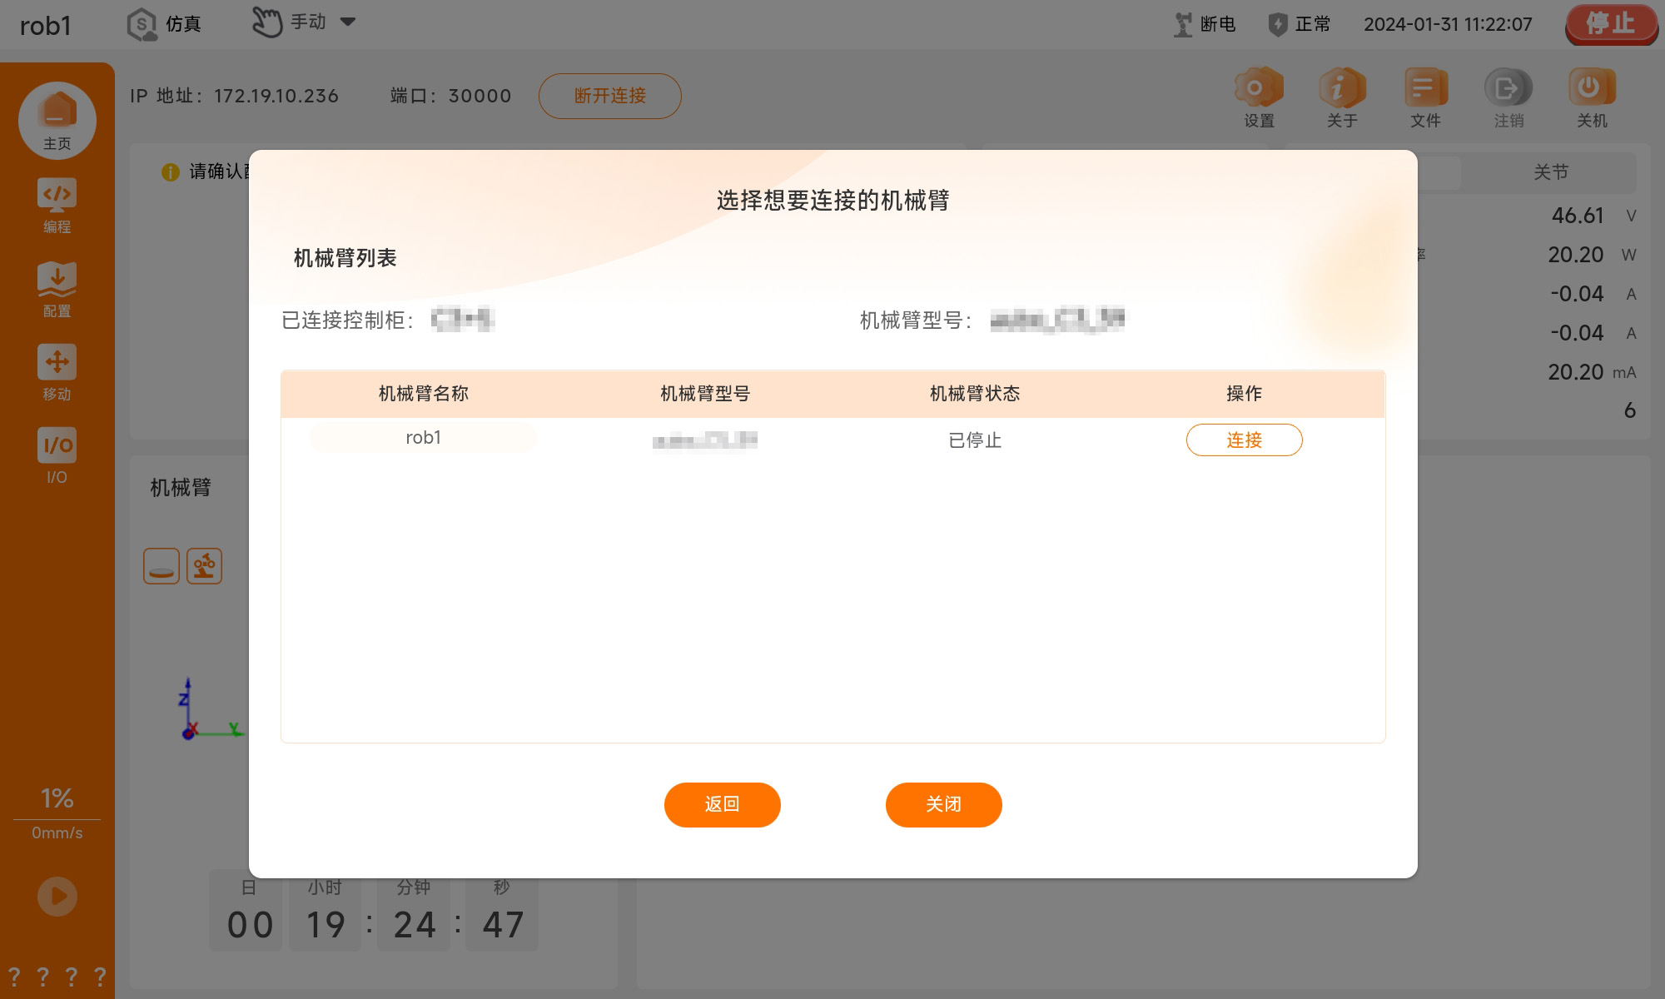The height and width of the screenshot is (999, 1665).
Task: Click the 手动 hand icon
Action: pos(267,22)
